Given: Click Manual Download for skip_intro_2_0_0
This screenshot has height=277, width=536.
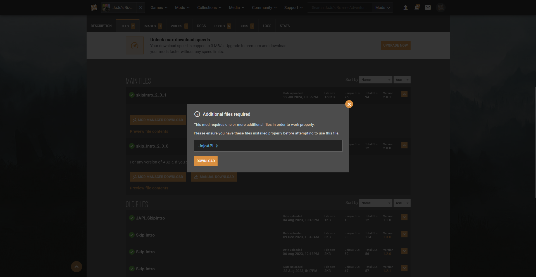Looking at the screenshot, I should pyautogui.click(x=214, y=177).
